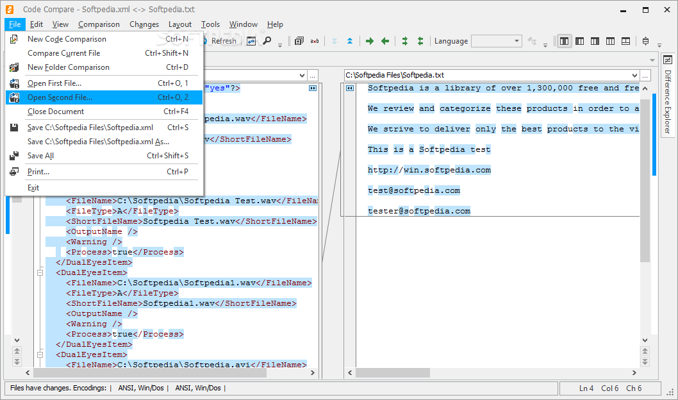This screenshot has width=678, height=400.
Task: Click the left pane next-change double arrow
Action: (17, 362)
